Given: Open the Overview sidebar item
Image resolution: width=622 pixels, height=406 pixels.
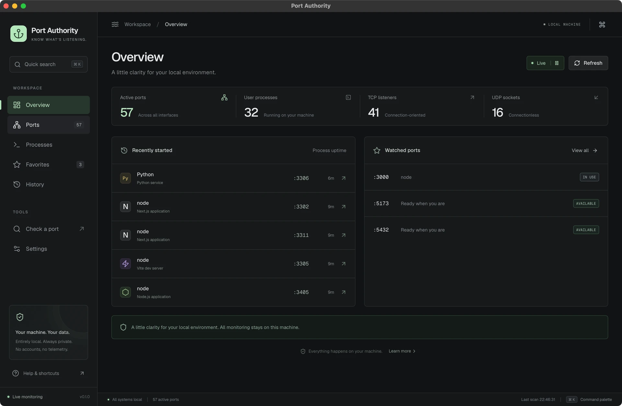Looking at the screenshot, I should pos(49,105).
